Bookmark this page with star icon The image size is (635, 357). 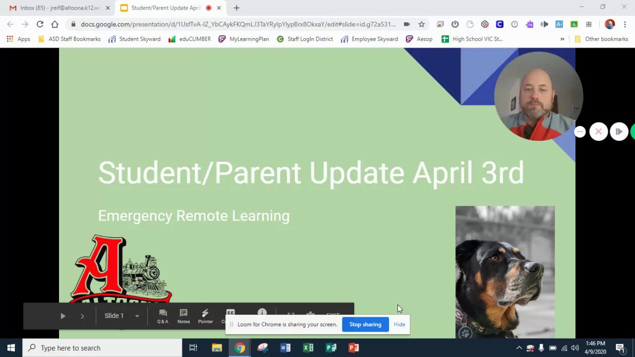click(x=421, y=24)
